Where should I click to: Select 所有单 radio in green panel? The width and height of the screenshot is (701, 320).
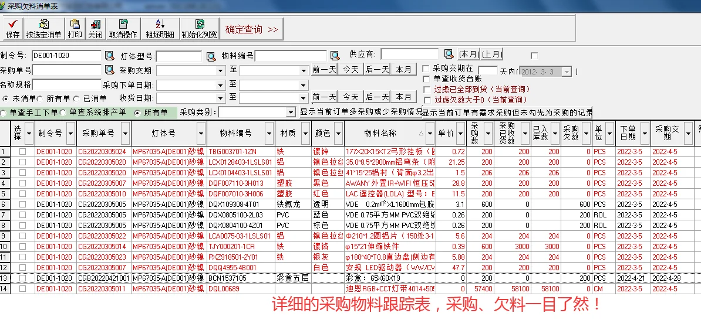coord(137,113)
